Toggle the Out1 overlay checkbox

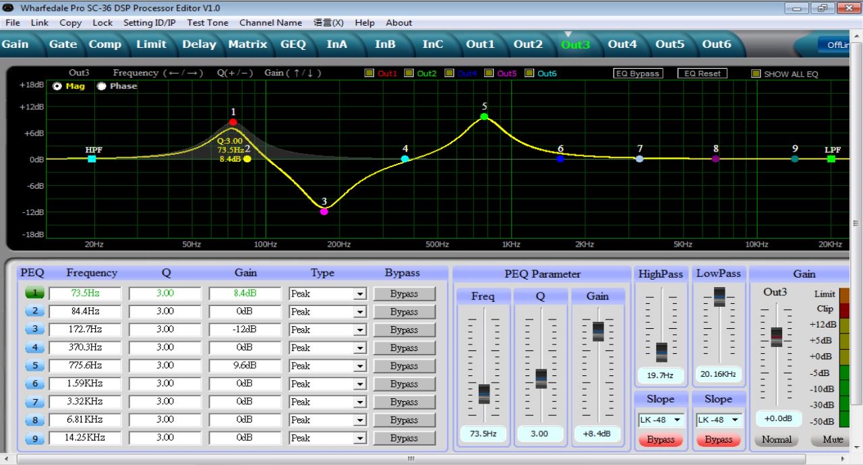[x=369, y=73]
